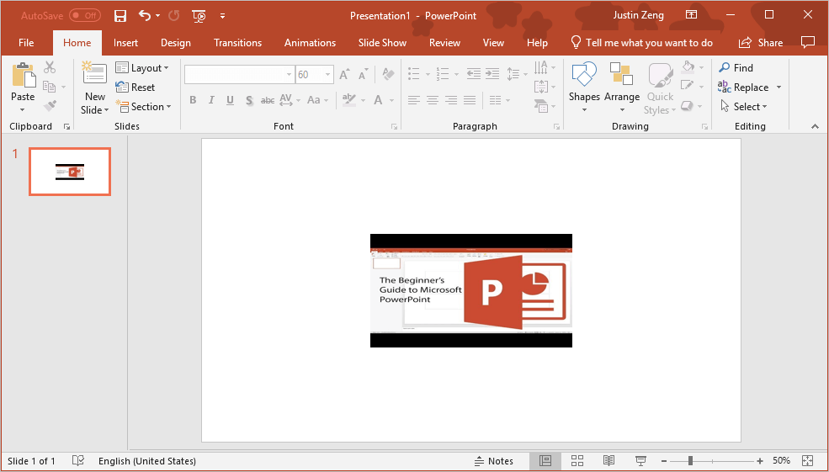Screen dimensions: 829x472
Task: Open Reading View from status bar
Action: click(x=608, y=461)
